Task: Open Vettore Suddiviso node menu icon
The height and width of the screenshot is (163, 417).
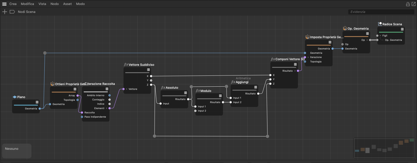Action: (x=148, y=70)
